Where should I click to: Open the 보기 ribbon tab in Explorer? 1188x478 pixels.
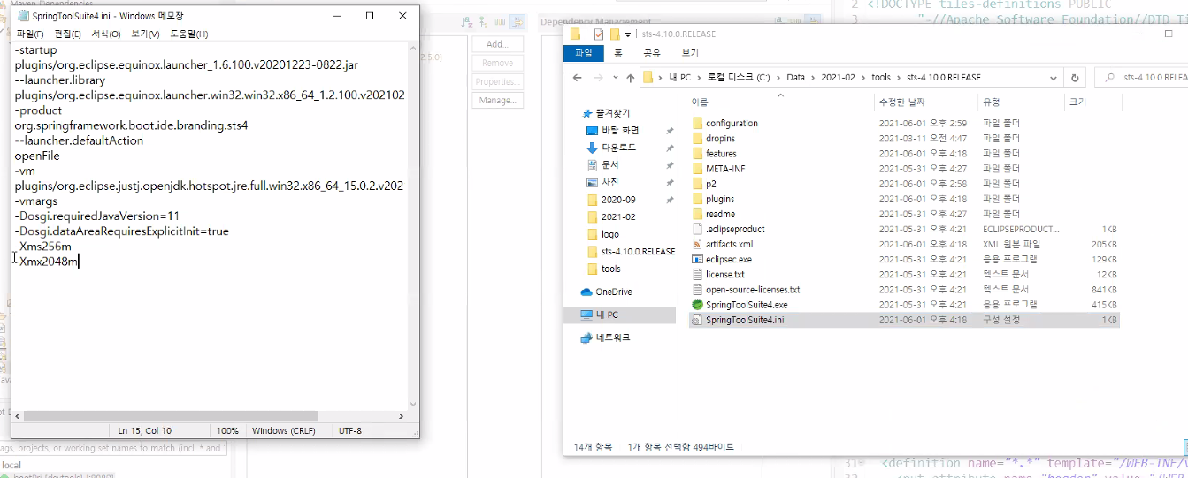pos(690,53)
